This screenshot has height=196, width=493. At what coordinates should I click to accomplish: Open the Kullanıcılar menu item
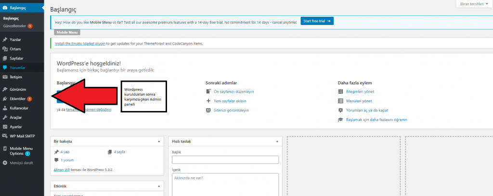click(22, 108)
